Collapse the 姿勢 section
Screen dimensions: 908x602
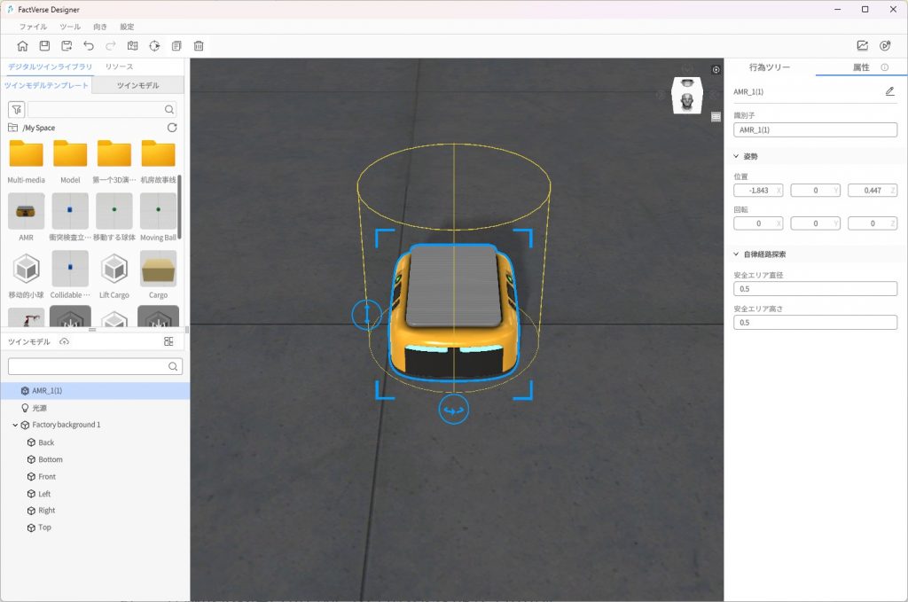[736, 156]
